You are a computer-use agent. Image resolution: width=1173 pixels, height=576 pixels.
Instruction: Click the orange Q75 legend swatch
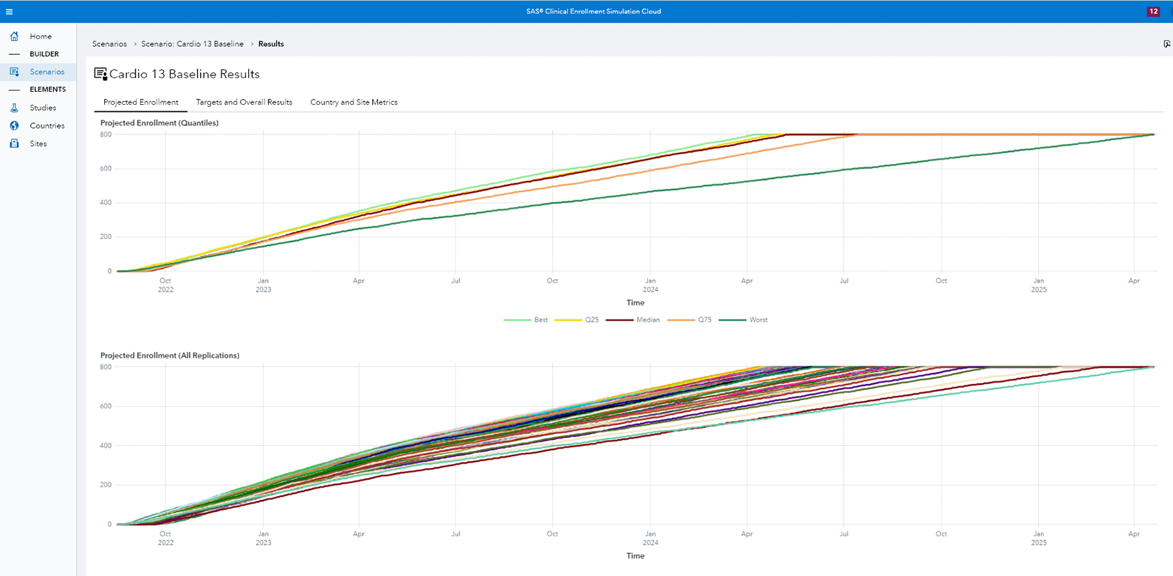coord(681,320)
